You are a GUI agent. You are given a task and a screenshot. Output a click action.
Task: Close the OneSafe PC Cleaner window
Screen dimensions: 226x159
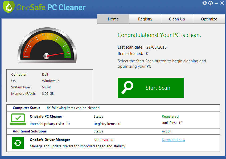[222, 3]
